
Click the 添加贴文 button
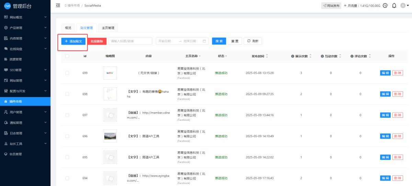tap(73, 41)
